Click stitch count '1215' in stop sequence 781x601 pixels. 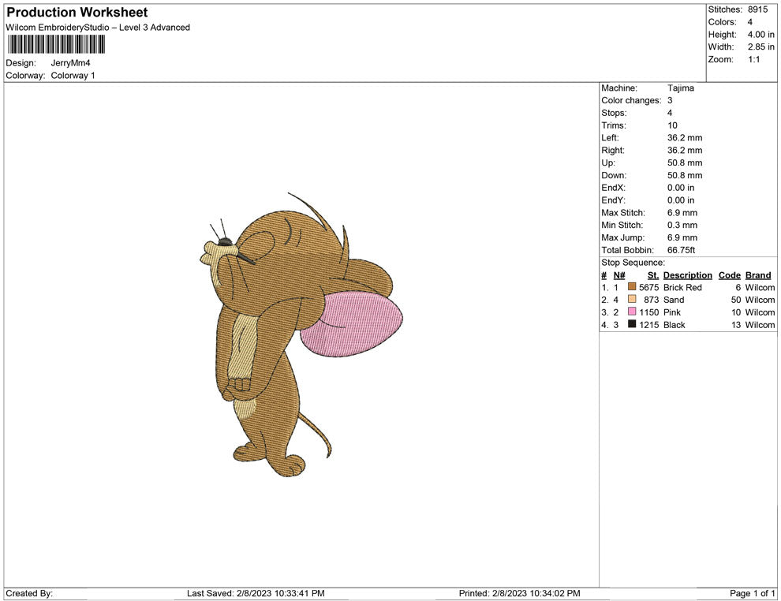tap(649, 325)
